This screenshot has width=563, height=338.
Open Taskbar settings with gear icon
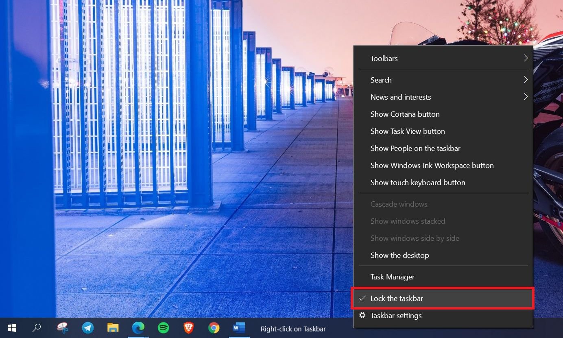(396, 316)
